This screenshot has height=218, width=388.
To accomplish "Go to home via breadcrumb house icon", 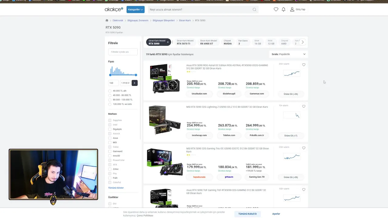I will [107, 20].
